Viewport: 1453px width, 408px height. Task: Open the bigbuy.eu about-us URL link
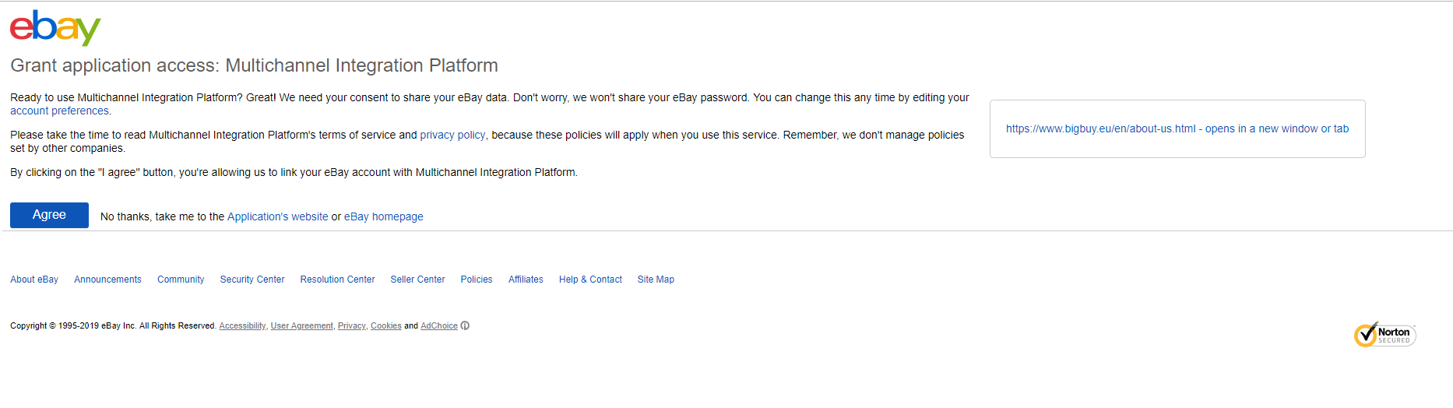click(1177, 129)
